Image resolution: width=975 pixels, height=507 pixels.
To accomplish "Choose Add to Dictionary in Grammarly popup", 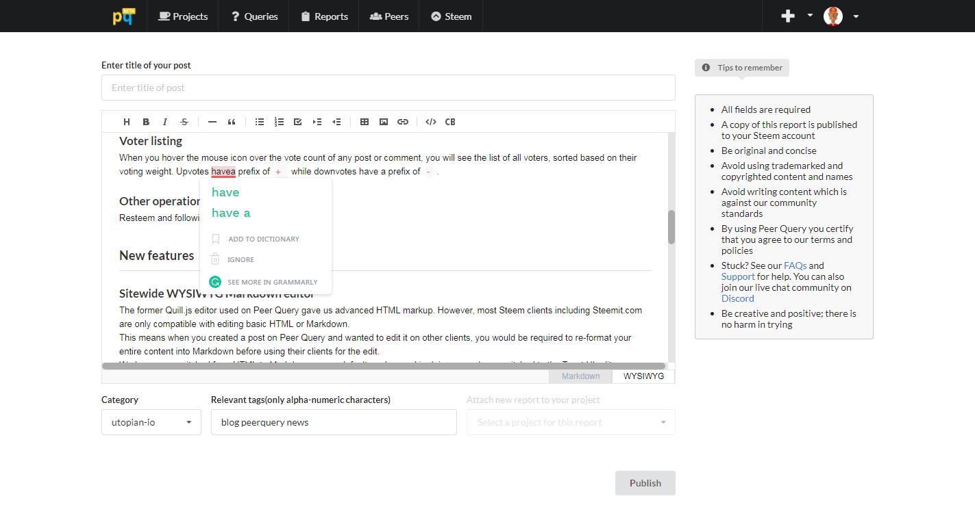I will click(255, 239).
